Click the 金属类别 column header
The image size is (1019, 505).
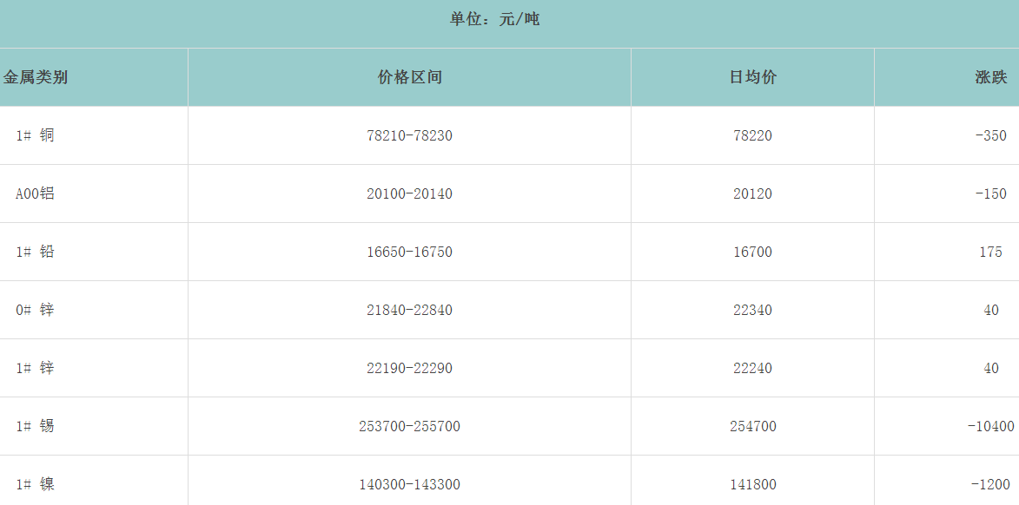pos(36,77)
